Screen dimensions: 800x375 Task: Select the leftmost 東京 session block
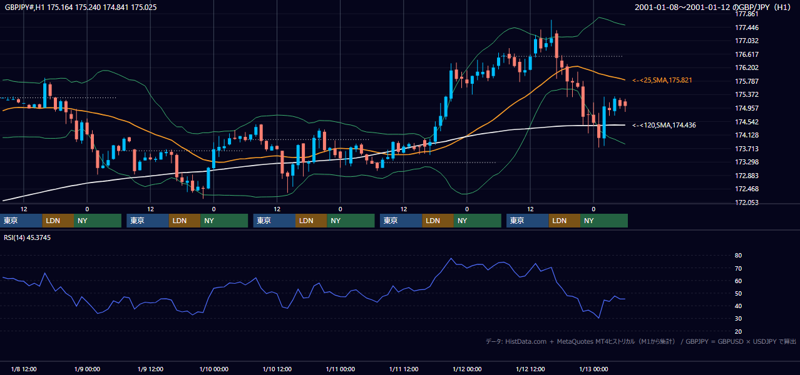21,221
